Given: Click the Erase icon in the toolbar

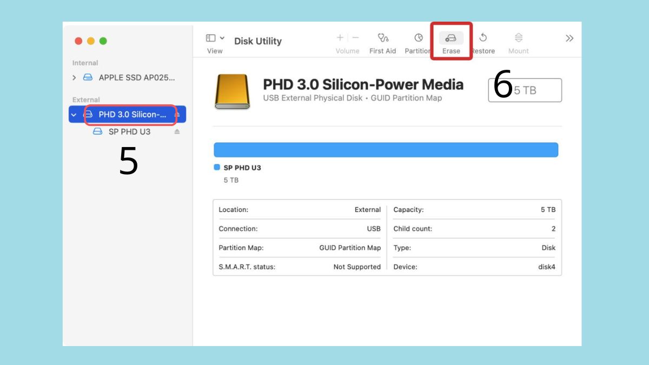Looking at the screenshot, I should (451, 39).
